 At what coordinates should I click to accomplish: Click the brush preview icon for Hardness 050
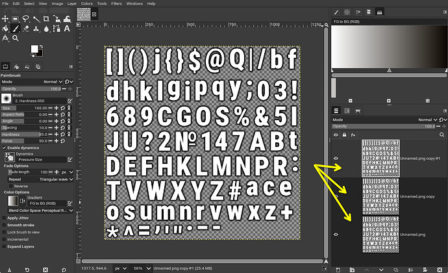[7, 97]
